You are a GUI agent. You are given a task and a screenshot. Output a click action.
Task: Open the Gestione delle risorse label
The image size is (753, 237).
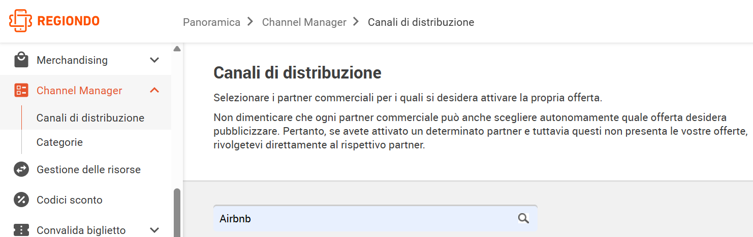(x=88, y=170)
